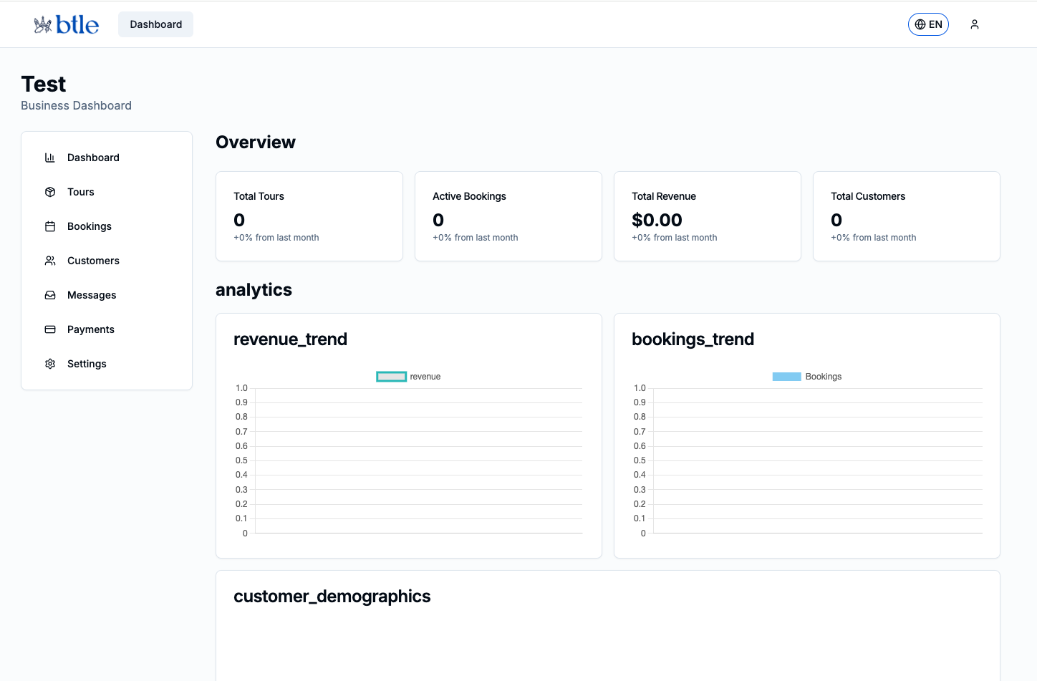Screen dimensions: 1037x681
Task: Open Messages via the inbox icon
Action: coord(49,294)
